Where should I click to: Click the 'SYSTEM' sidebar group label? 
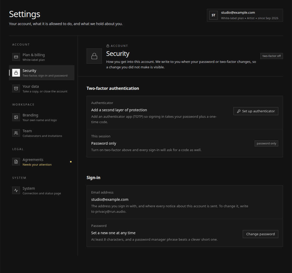click(19, 178)
